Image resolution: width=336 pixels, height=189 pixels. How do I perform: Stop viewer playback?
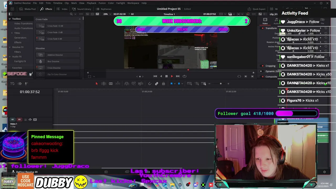click(166, 76)
